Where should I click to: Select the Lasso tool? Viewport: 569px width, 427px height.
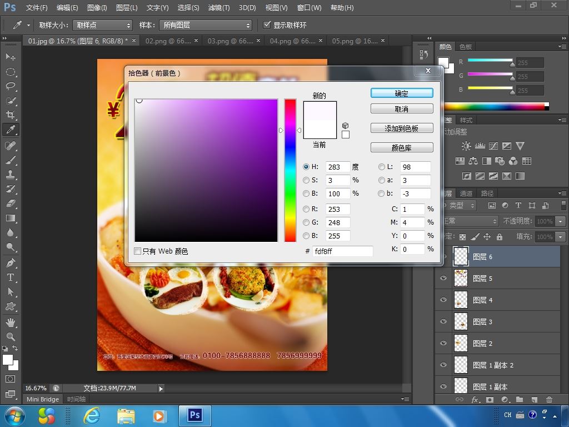pyautogui.click(x=11, y=86)
